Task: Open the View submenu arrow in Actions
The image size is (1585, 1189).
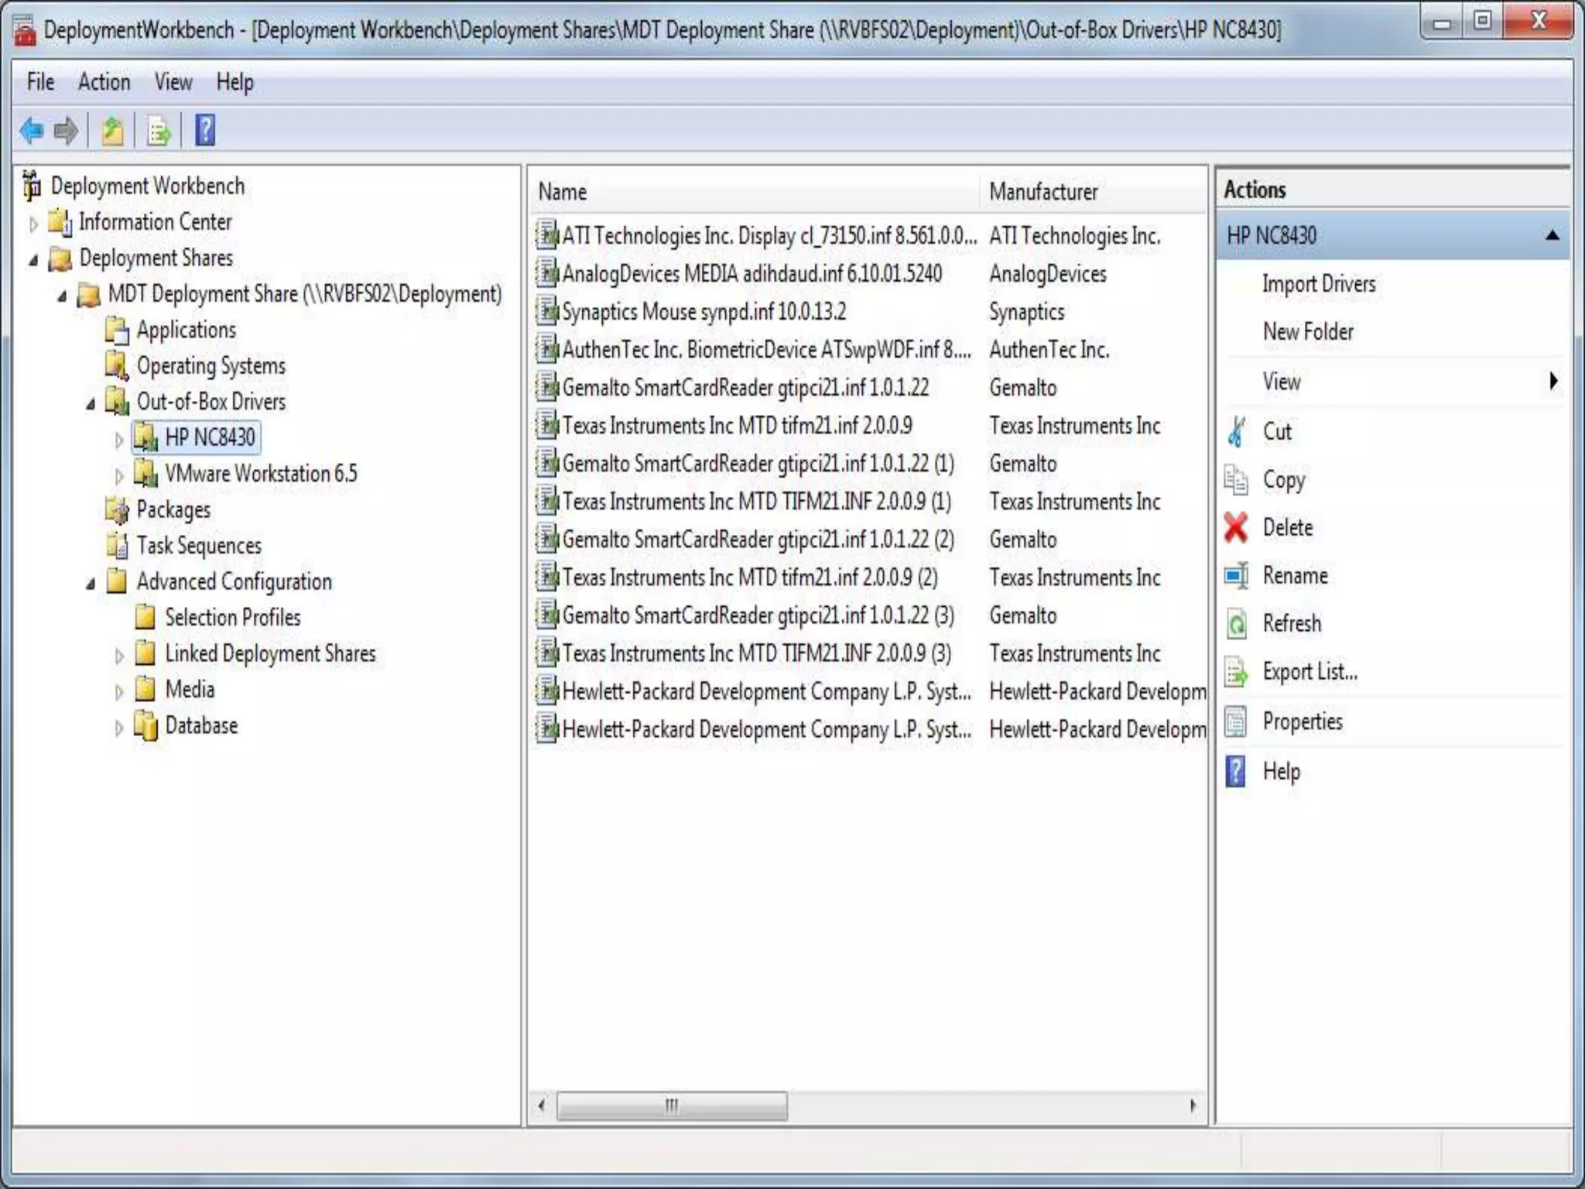Action: (1552, 381)
